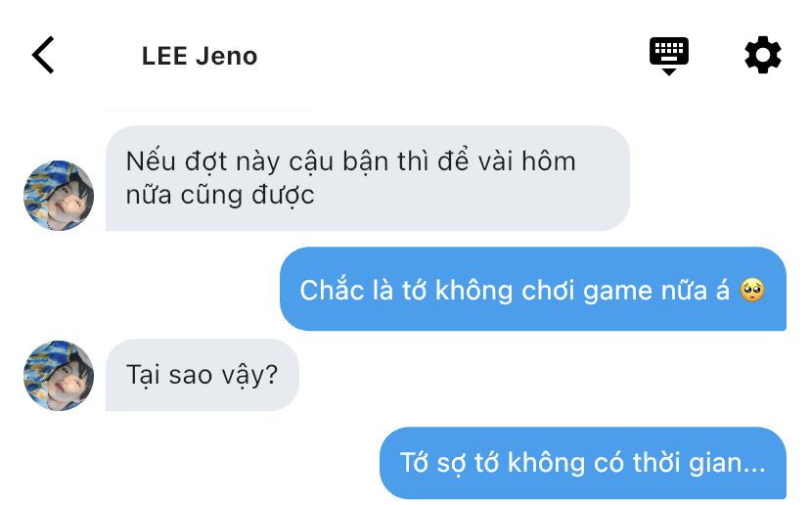Select the "Chắc là tớ không chơi game" bubble
Image resolution: width=810 pixels, height=505 pixels.
533,289
